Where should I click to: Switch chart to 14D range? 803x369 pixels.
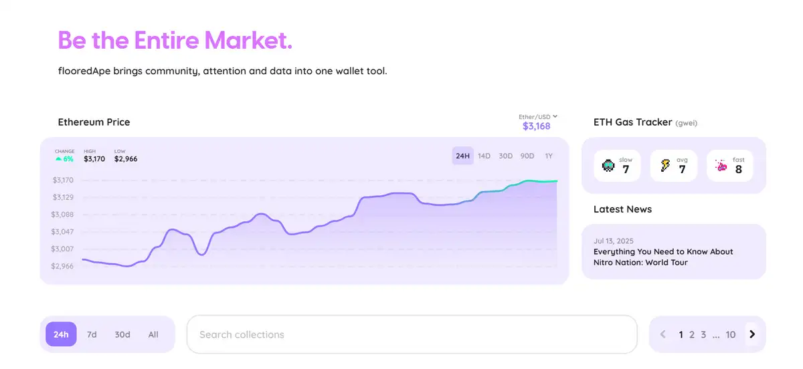point(484,156)
